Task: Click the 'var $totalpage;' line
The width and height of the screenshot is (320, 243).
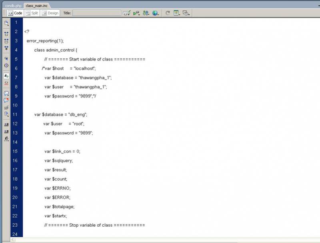Action: [59, 207]
